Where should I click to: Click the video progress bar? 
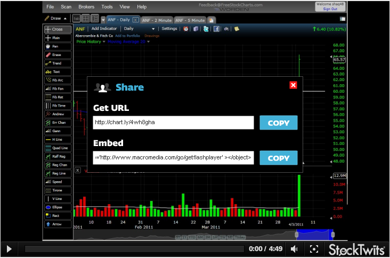tap(135, 249)
